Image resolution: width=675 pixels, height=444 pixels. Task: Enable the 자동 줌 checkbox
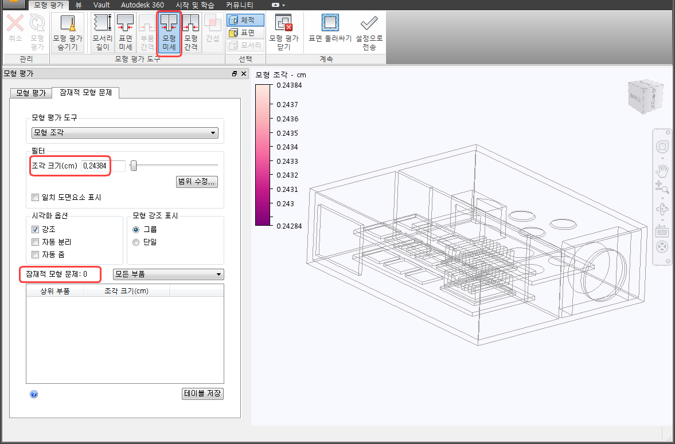pyautogui.click(x=36, y=254)
